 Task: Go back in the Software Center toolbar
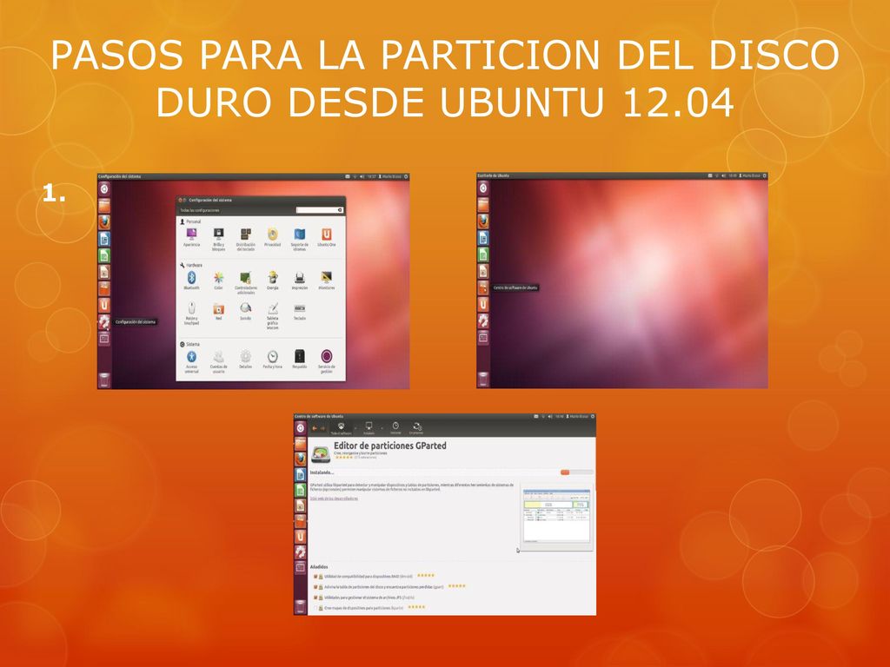315,429
